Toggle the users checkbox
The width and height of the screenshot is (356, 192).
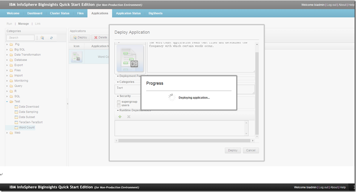pos(118,106)
